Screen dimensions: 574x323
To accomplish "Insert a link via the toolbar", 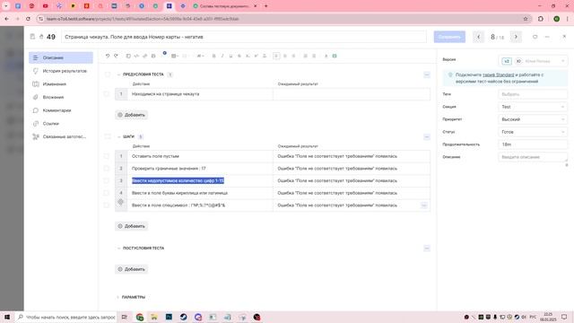I will click(x=145, y=56).
